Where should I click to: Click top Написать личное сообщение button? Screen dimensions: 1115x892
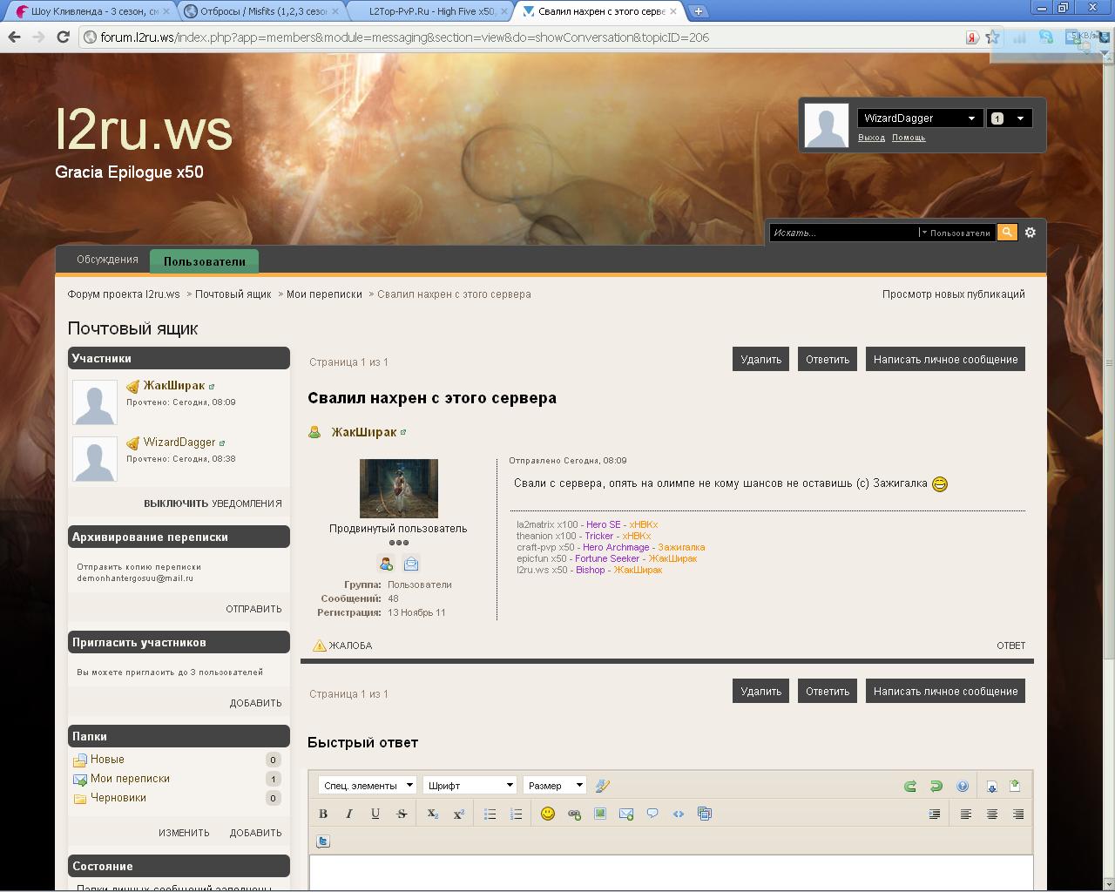[945, 360]
